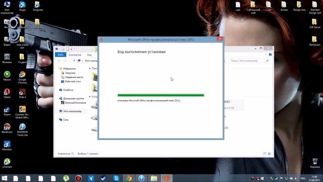Open Skype desktop shortcut
The width and height of the screenshot is (323, 182).
[x=22, y=6]
